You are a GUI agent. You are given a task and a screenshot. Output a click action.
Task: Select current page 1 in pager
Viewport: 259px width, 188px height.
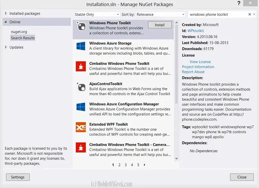pos(113,165)
